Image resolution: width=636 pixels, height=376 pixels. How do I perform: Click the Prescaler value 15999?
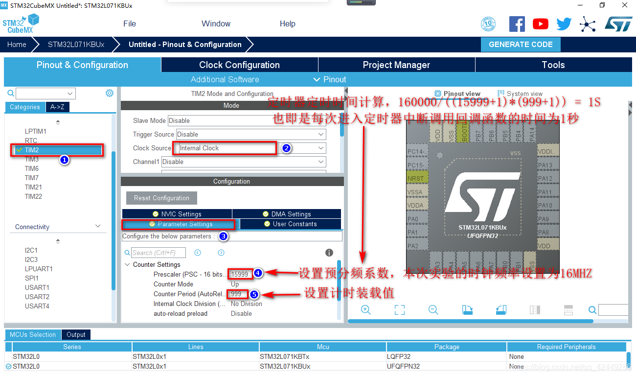(240, 274)
